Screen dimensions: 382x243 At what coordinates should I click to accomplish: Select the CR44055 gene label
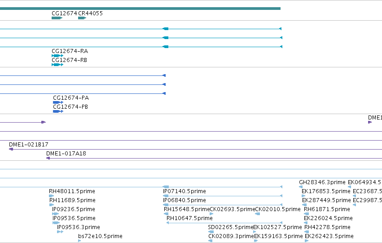click(x=90, y=13)
